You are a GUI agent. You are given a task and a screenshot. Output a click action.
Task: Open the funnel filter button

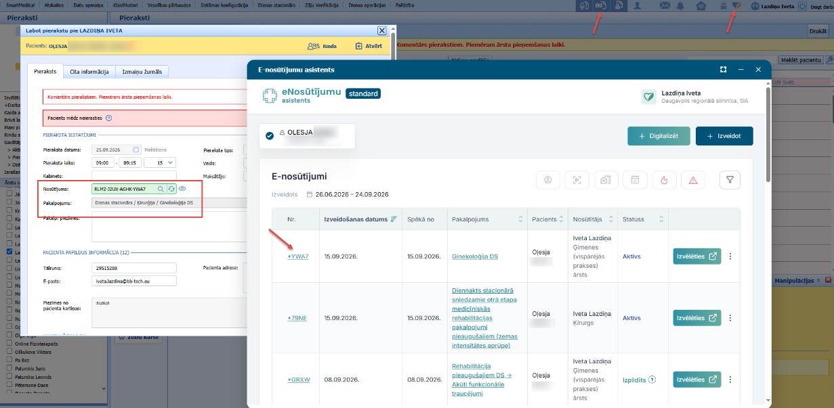(x=730, y=179)
